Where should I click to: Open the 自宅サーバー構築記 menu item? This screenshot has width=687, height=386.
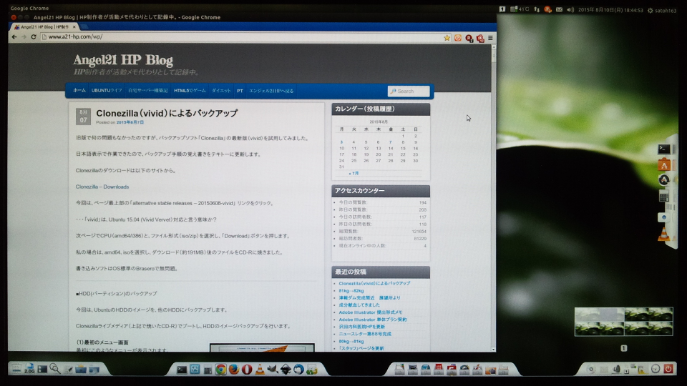tap(148, 91)
